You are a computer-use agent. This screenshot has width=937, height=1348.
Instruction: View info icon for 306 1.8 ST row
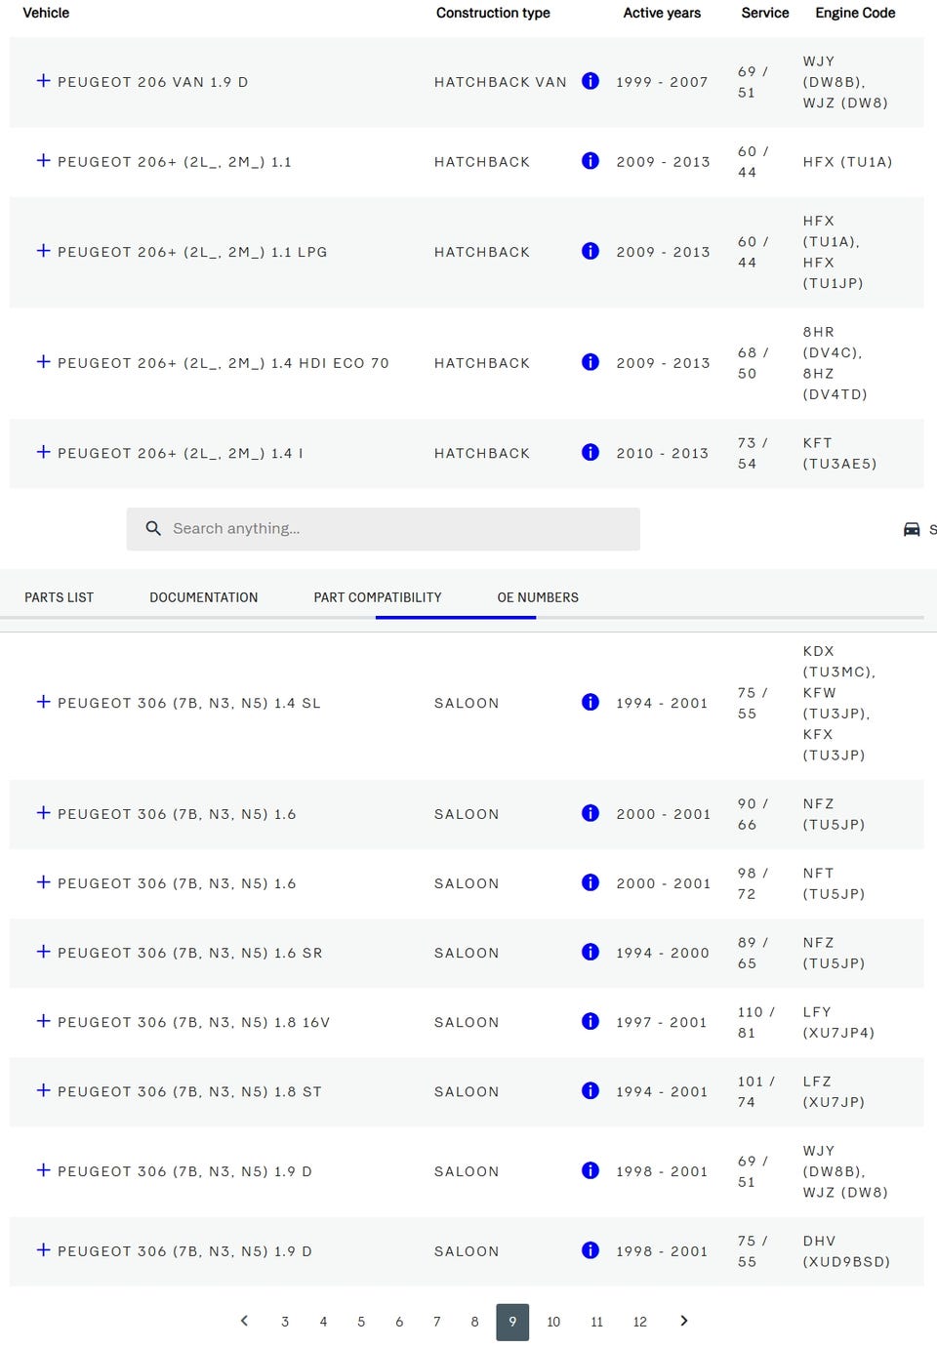[591, 1090]
